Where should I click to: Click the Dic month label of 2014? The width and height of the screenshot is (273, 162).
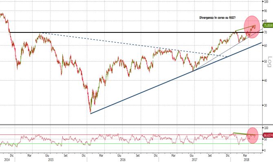(11, 156)
